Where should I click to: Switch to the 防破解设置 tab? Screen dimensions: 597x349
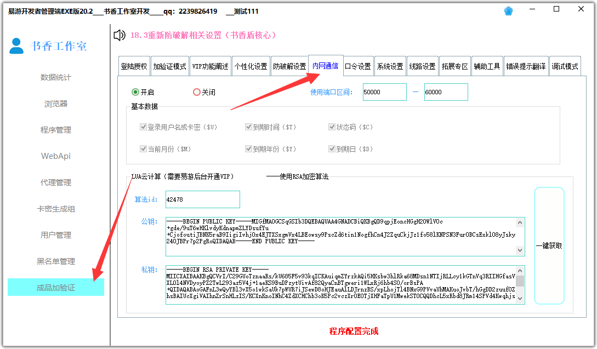pyautogui.click(x=289, y=65)
